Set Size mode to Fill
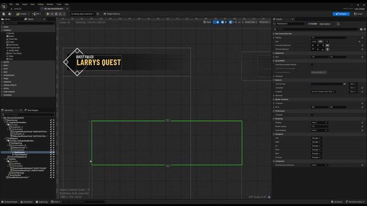Screen dimensions: 367x206 321,41
